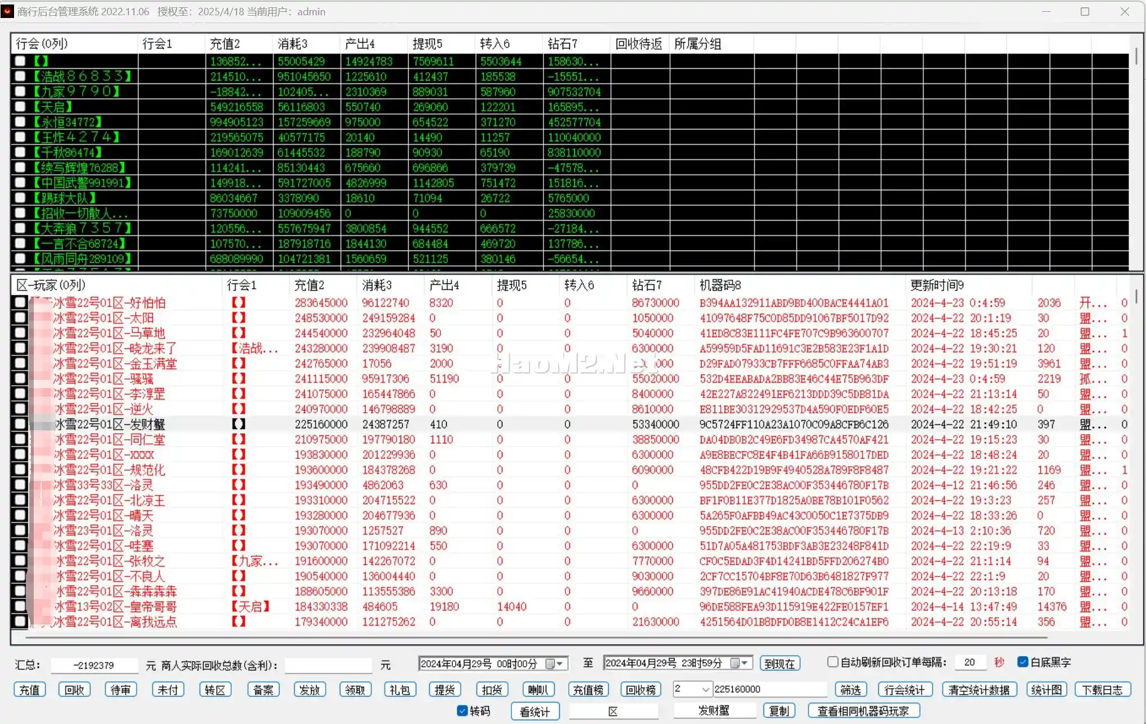Click the 备案 button
The height and width of the screenshot is (724, 1146).
(x=263, y=690)
